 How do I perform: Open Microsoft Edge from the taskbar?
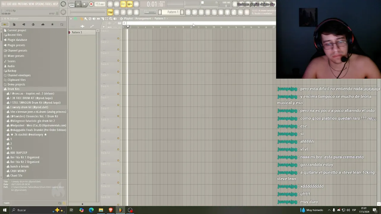91,210
